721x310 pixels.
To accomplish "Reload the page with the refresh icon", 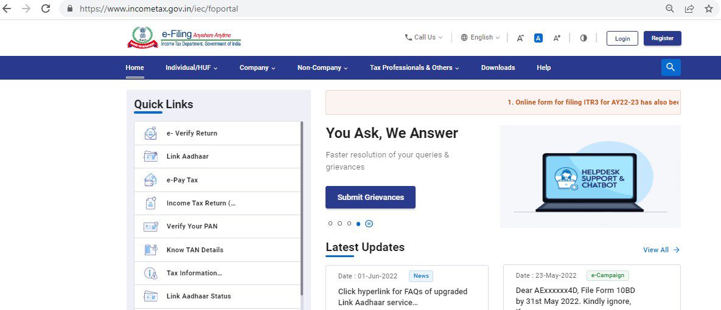I will point(46,9).
